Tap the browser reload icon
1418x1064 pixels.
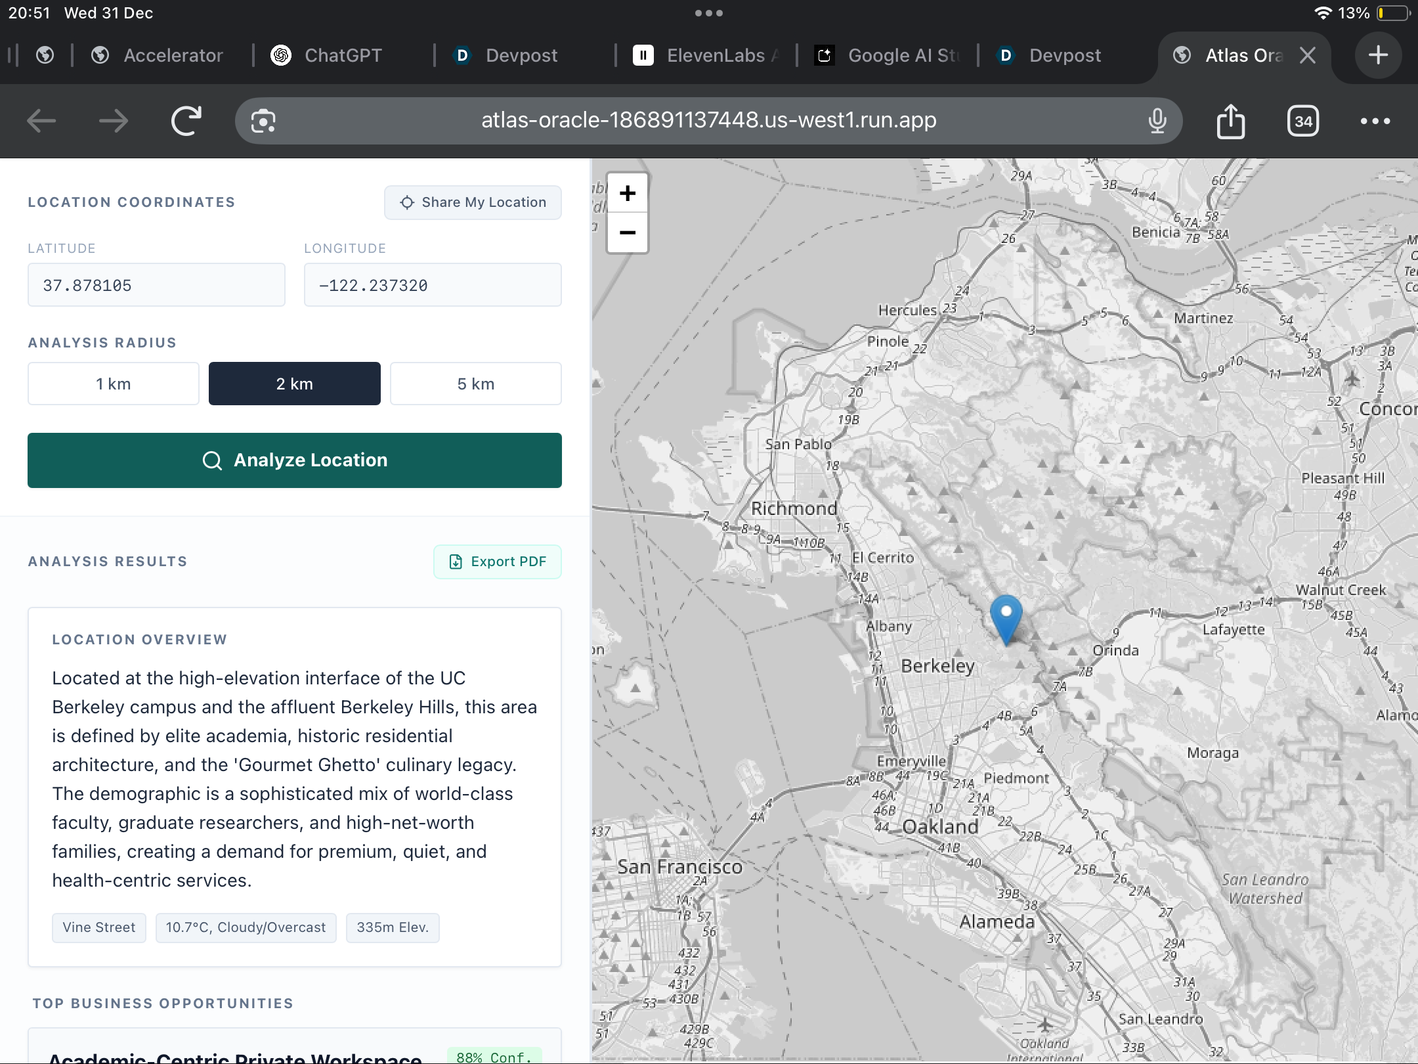[186, 121]
